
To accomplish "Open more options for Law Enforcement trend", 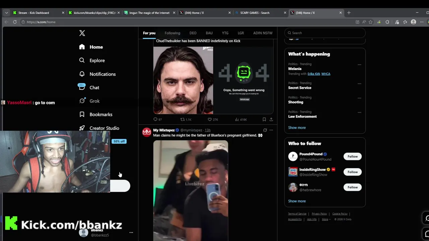I will (359, 112).
